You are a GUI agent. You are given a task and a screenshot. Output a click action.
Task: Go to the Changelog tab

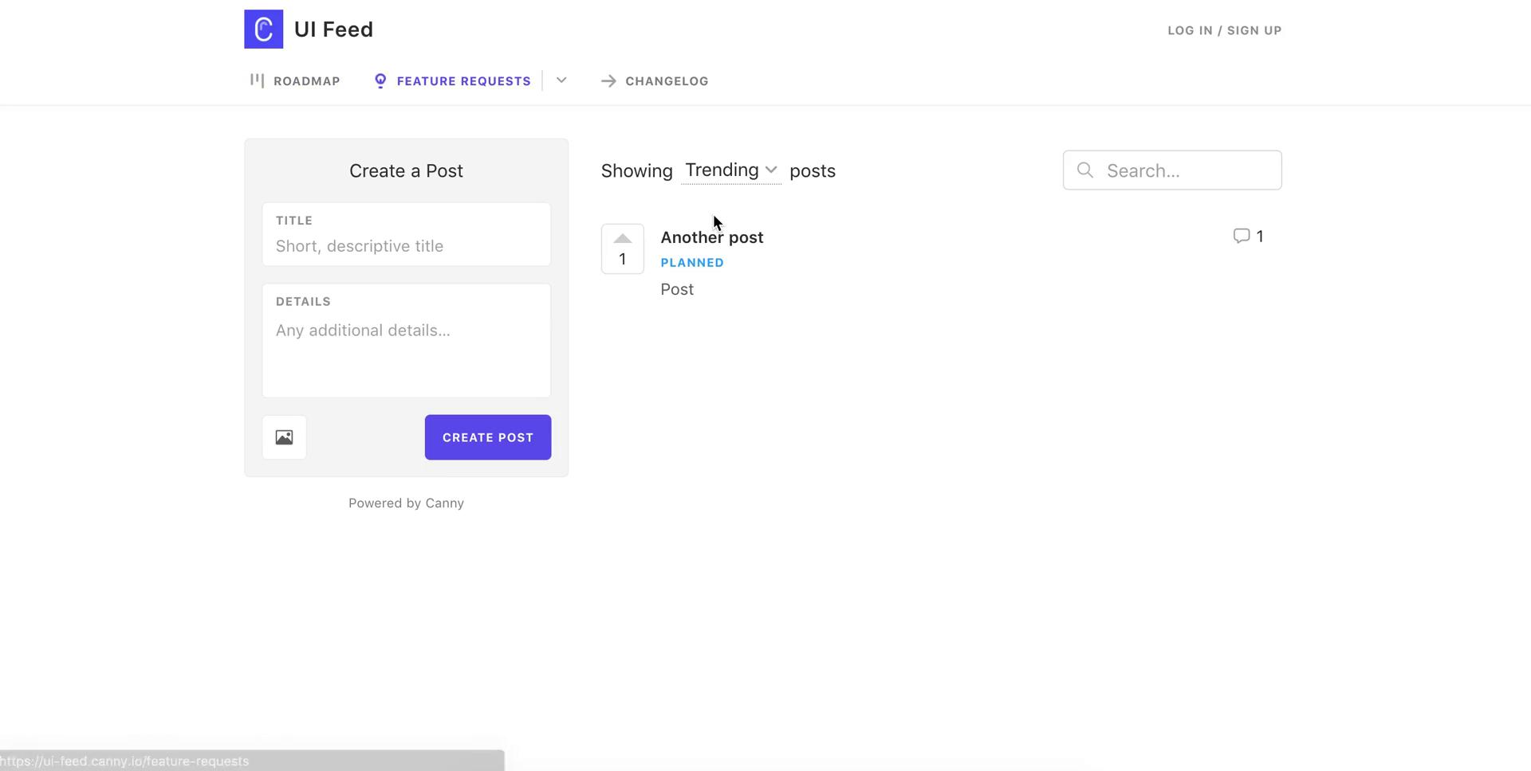[655, 81]
